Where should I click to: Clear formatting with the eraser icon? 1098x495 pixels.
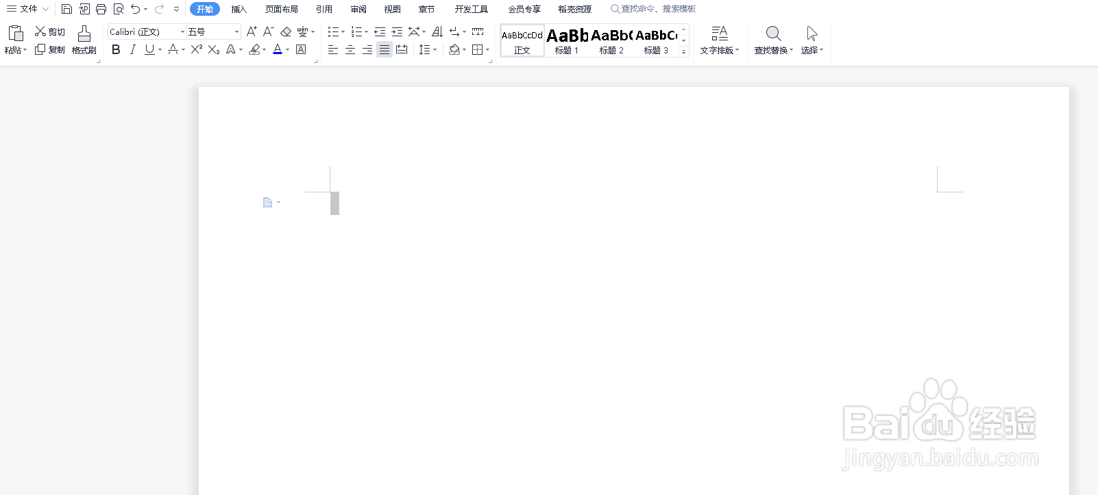(x=286, y=31)
